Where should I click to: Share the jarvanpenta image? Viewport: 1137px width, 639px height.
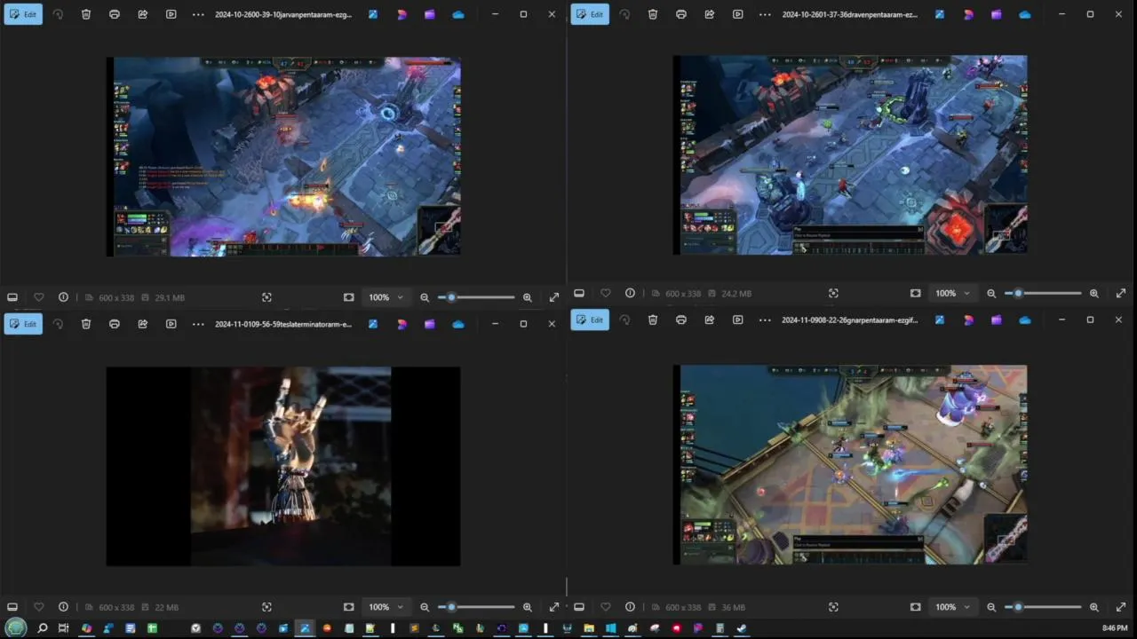(143, 14)
